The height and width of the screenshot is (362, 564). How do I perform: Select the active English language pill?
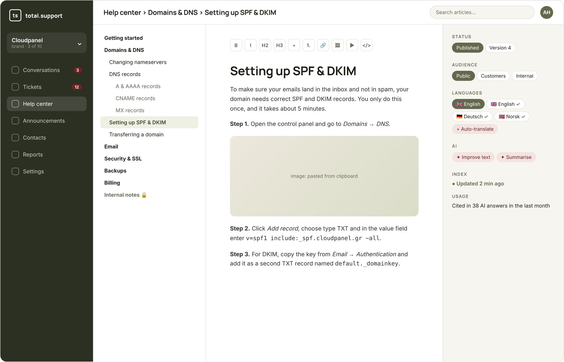tap(468, 104)
